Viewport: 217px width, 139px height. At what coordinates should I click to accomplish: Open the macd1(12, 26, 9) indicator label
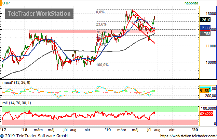point(16,82)
